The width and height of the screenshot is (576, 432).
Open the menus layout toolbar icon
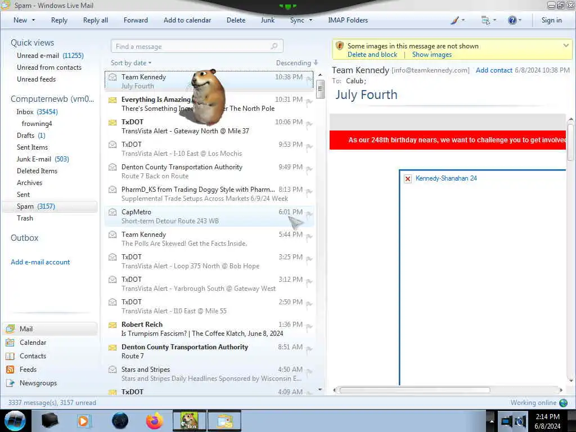point(485,21)
